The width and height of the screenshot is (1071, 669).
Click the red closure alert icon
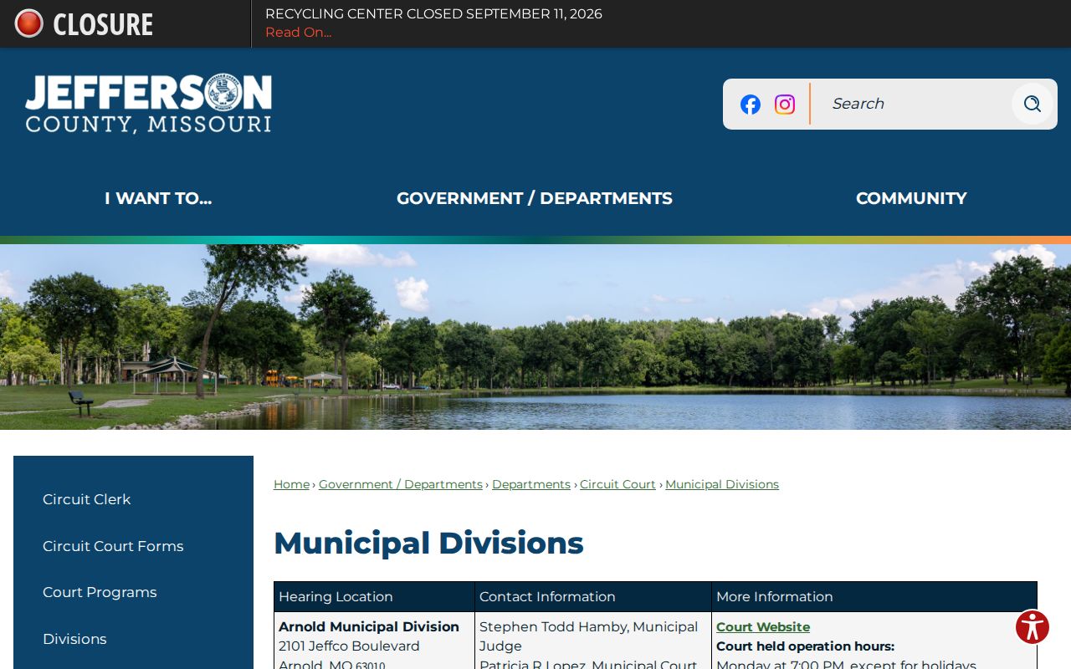(29, 23)
